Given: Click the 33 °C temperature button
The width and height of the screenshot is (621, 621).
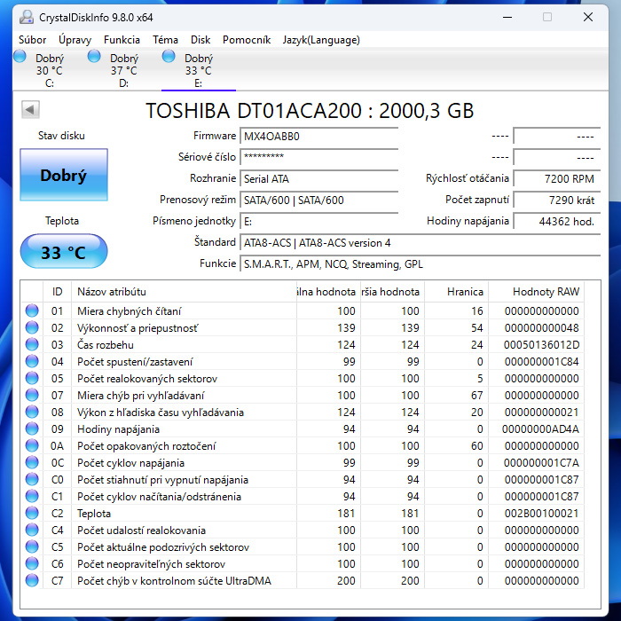Looking at the screenshot, I should [63, 252].
